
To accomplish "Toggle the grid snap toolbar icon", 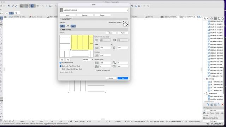I will (38, 6).
